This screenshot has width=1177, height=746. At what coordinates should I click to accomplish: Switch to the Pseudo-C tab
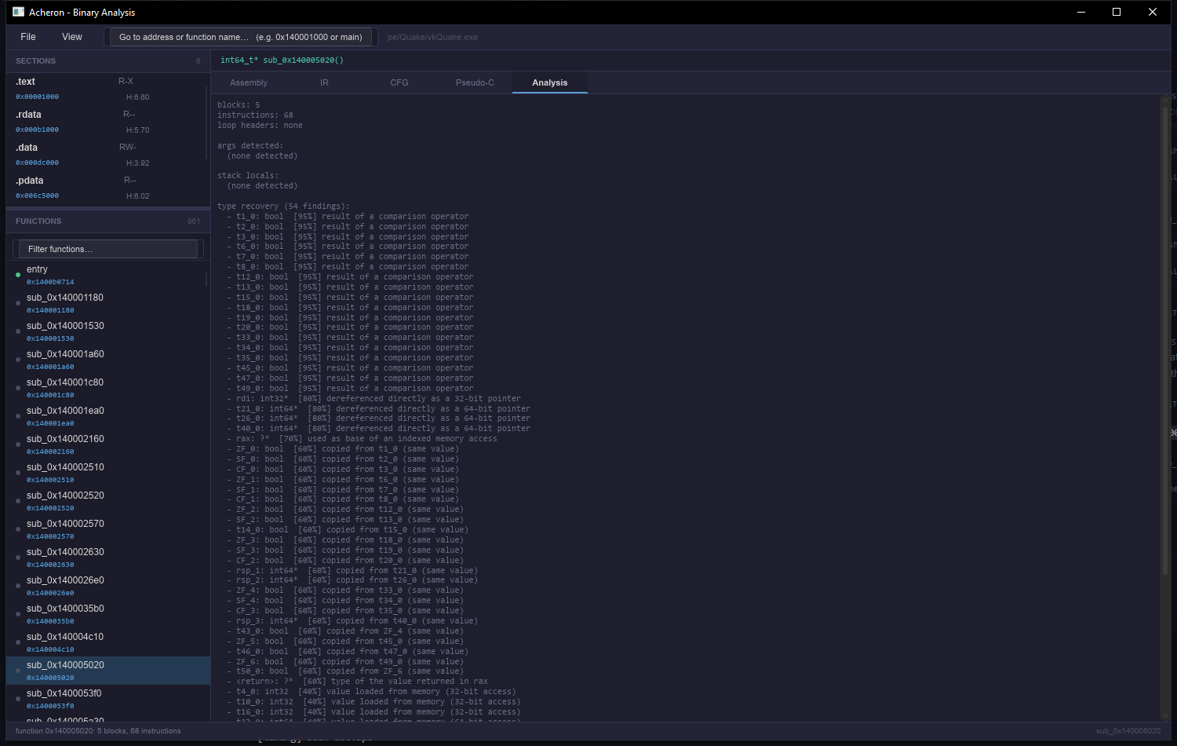(475, 82)
